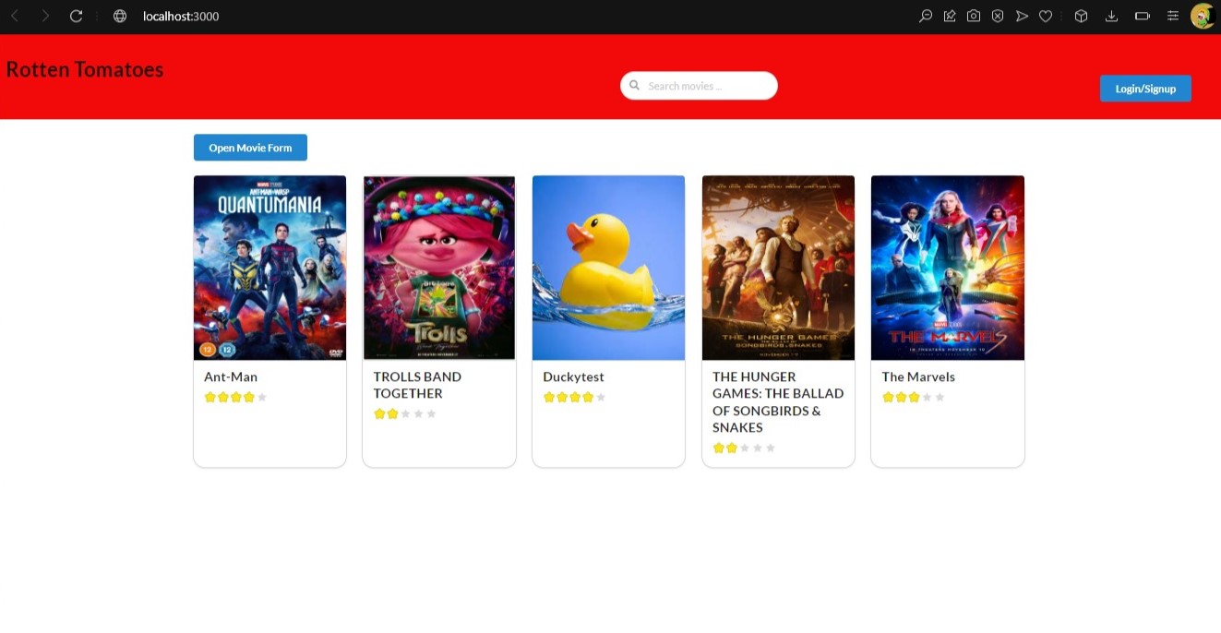This screenshot has width=1221, height=633.
Task: Click the battery saver icon
Action: click(x=1142, y=16)
